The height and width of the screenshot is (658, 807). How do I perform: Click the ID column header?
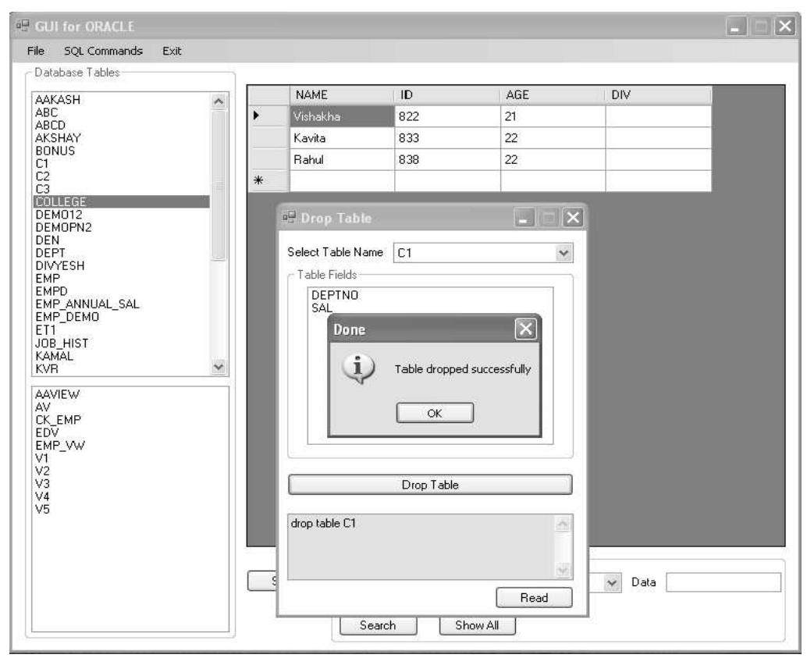[447, 94]
